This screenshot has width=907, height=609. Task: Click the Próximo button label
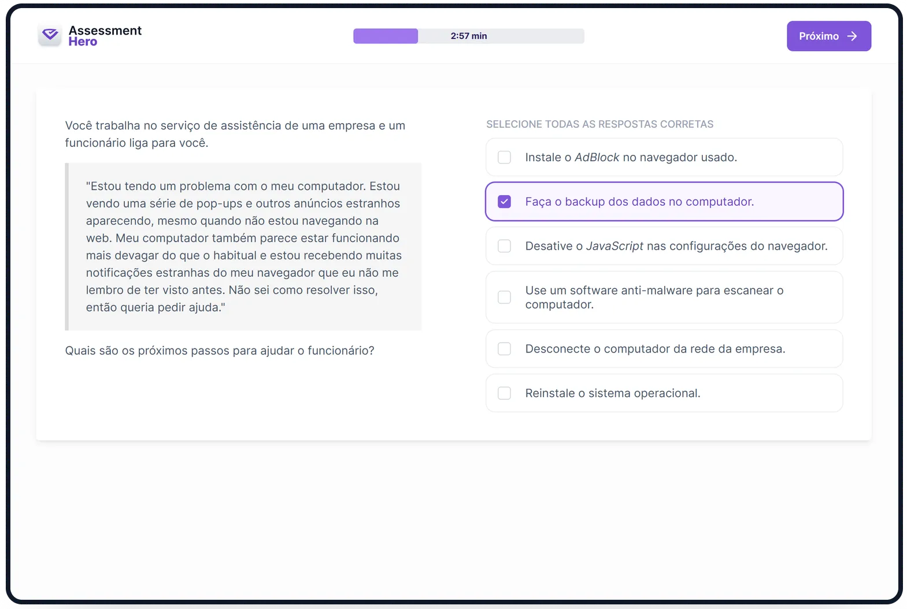[819, 36]
